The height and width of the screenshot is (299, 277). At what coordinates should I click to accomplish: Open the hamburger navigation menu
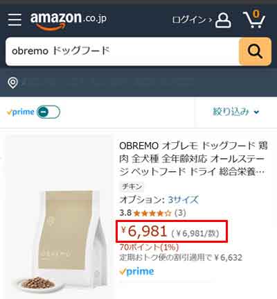pyautogui.click(x=15, y=19)
